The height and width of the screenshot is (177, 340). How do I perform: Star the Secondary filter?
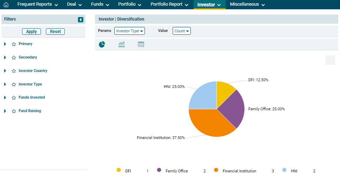tap(14, 57)
